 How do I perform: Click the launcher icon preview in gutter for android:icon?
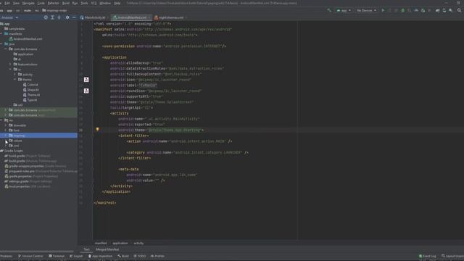(x=86, y=80)
